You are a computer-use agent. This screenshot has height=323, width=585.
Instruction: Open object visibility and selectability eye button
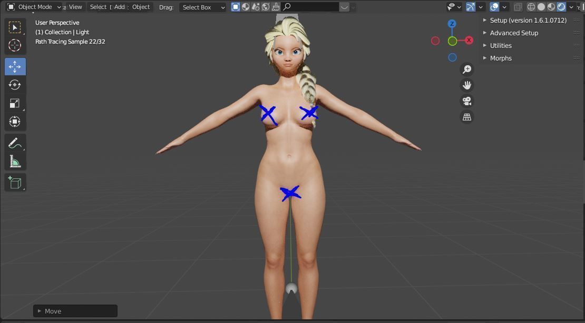pyautogui.click(x=454, y=7)
